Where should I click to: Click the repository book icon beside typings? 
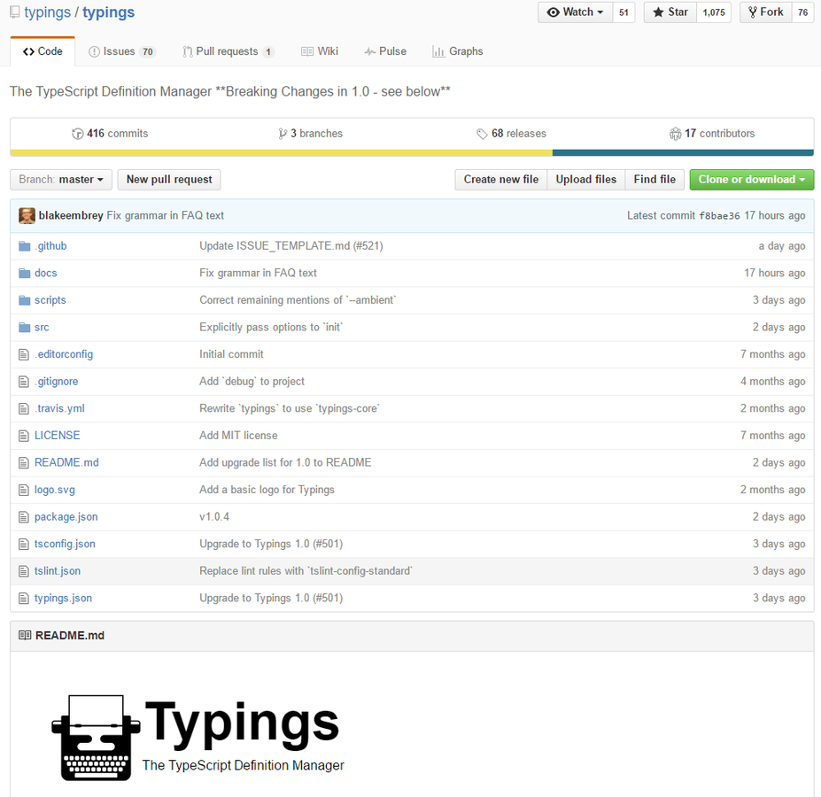[x=15, y=12]
